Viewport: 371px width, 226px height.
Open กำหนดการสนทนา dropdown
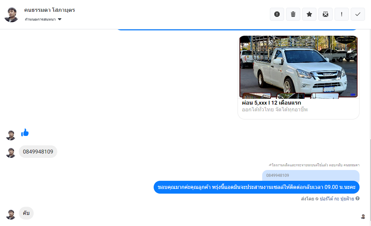[40, 20]
